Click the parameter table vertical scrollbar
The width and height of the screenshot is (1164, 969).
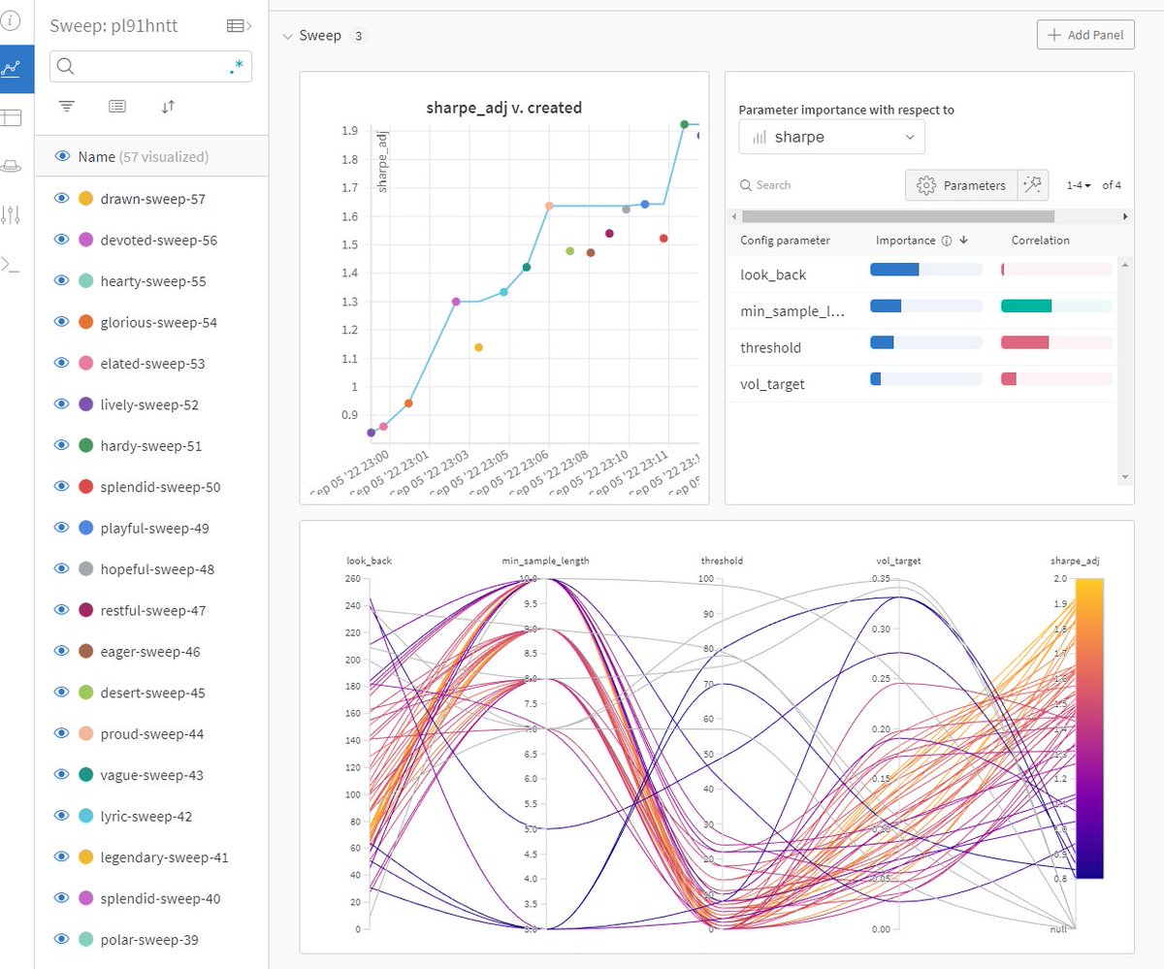point(1125,369)
